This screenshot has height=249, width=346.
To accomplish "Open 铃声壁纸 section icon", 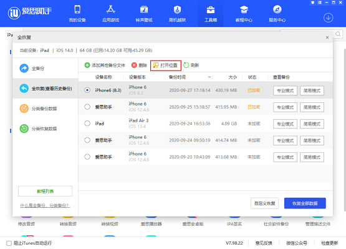I will (x=144, y=9).
